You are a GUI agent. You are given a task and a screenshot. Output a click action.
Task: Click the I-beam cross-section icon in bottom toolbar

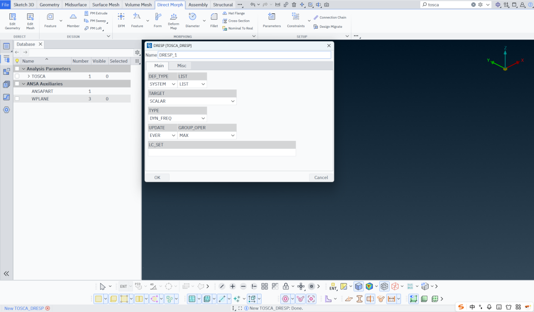tap(359, 299)
